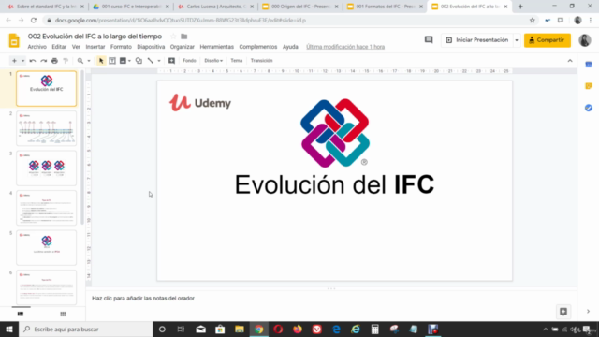This screenshot has height=337, width=599.
Task: Select slide 4 thumbnail
Action: (x=46, y=208)
